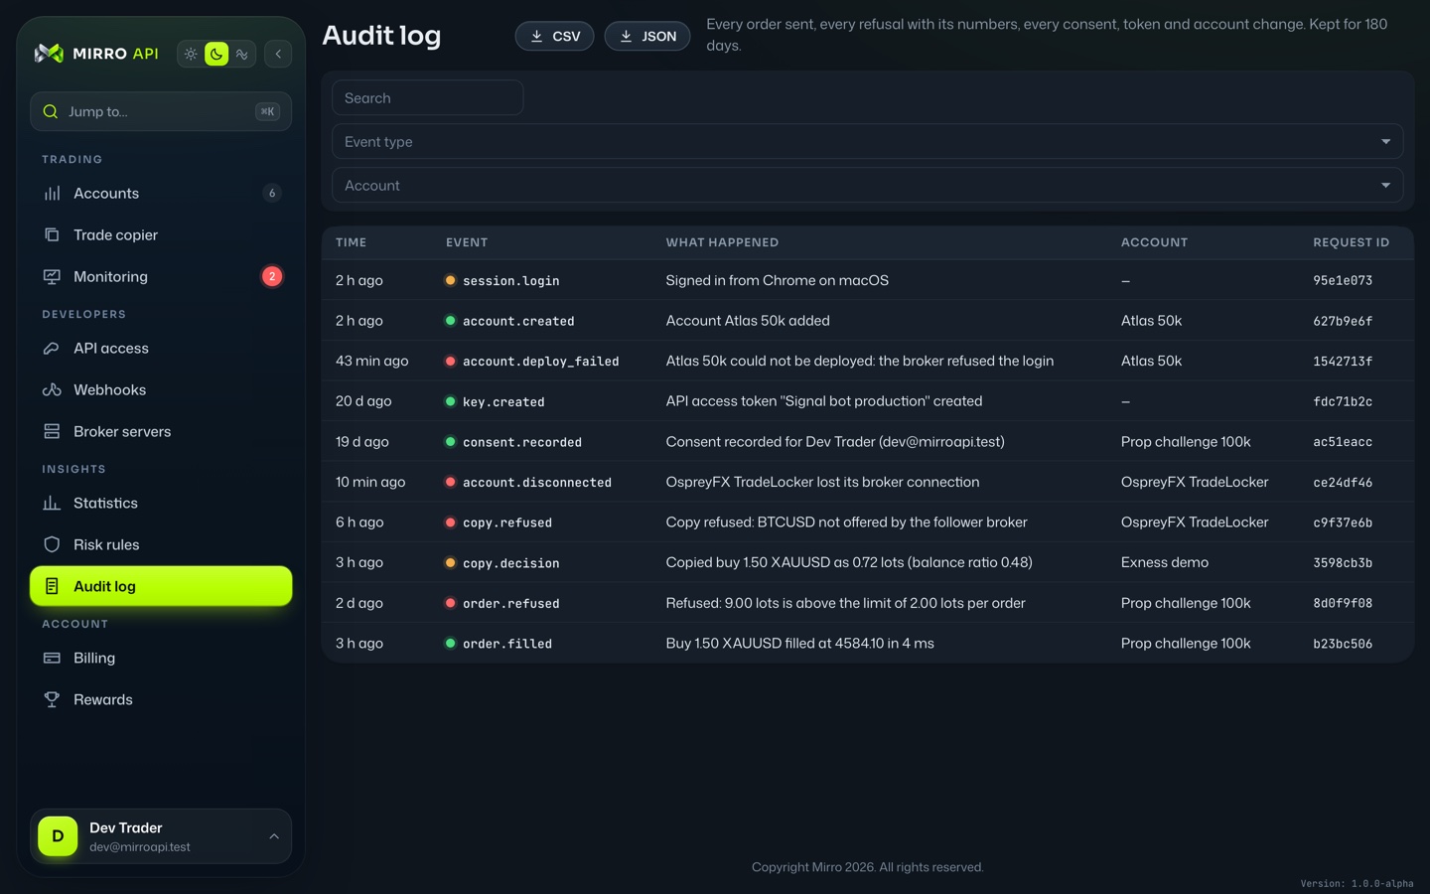Click the order.filled event
The image size is (1430, 894).
pyautogui.click(x=507, y=644)
